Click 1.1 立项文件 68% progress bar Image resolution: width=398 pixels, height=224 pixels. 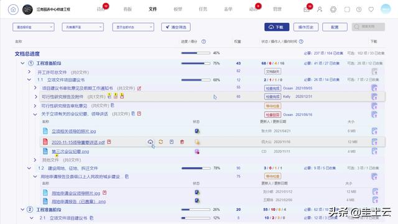[x=196, y=80]
